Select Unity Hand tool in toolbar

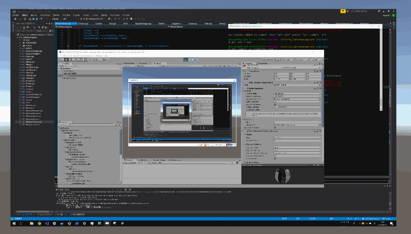[61, 60]
